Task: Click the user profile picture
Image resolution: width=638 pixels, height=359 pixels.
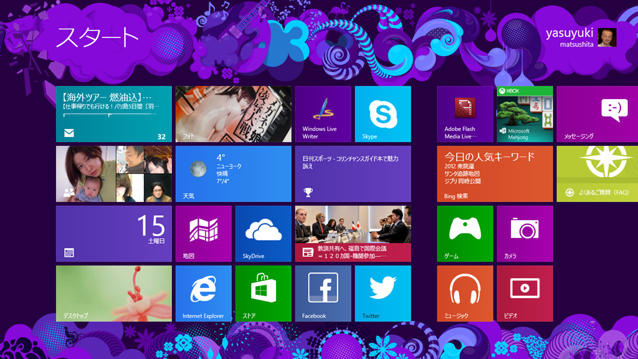Action: [x=607, y=37]
